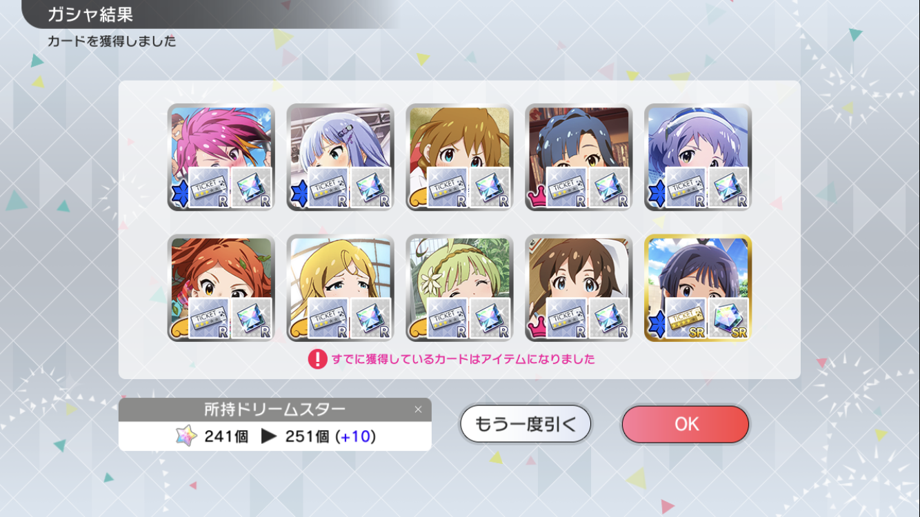
Task: Select the purple-haired girl card with headband
Action: pos(698,157)
